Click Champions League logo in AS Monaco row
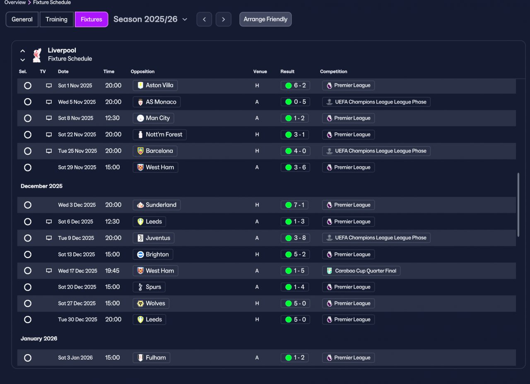Viewport: 530px width, 384px height. tap(329, 102)
